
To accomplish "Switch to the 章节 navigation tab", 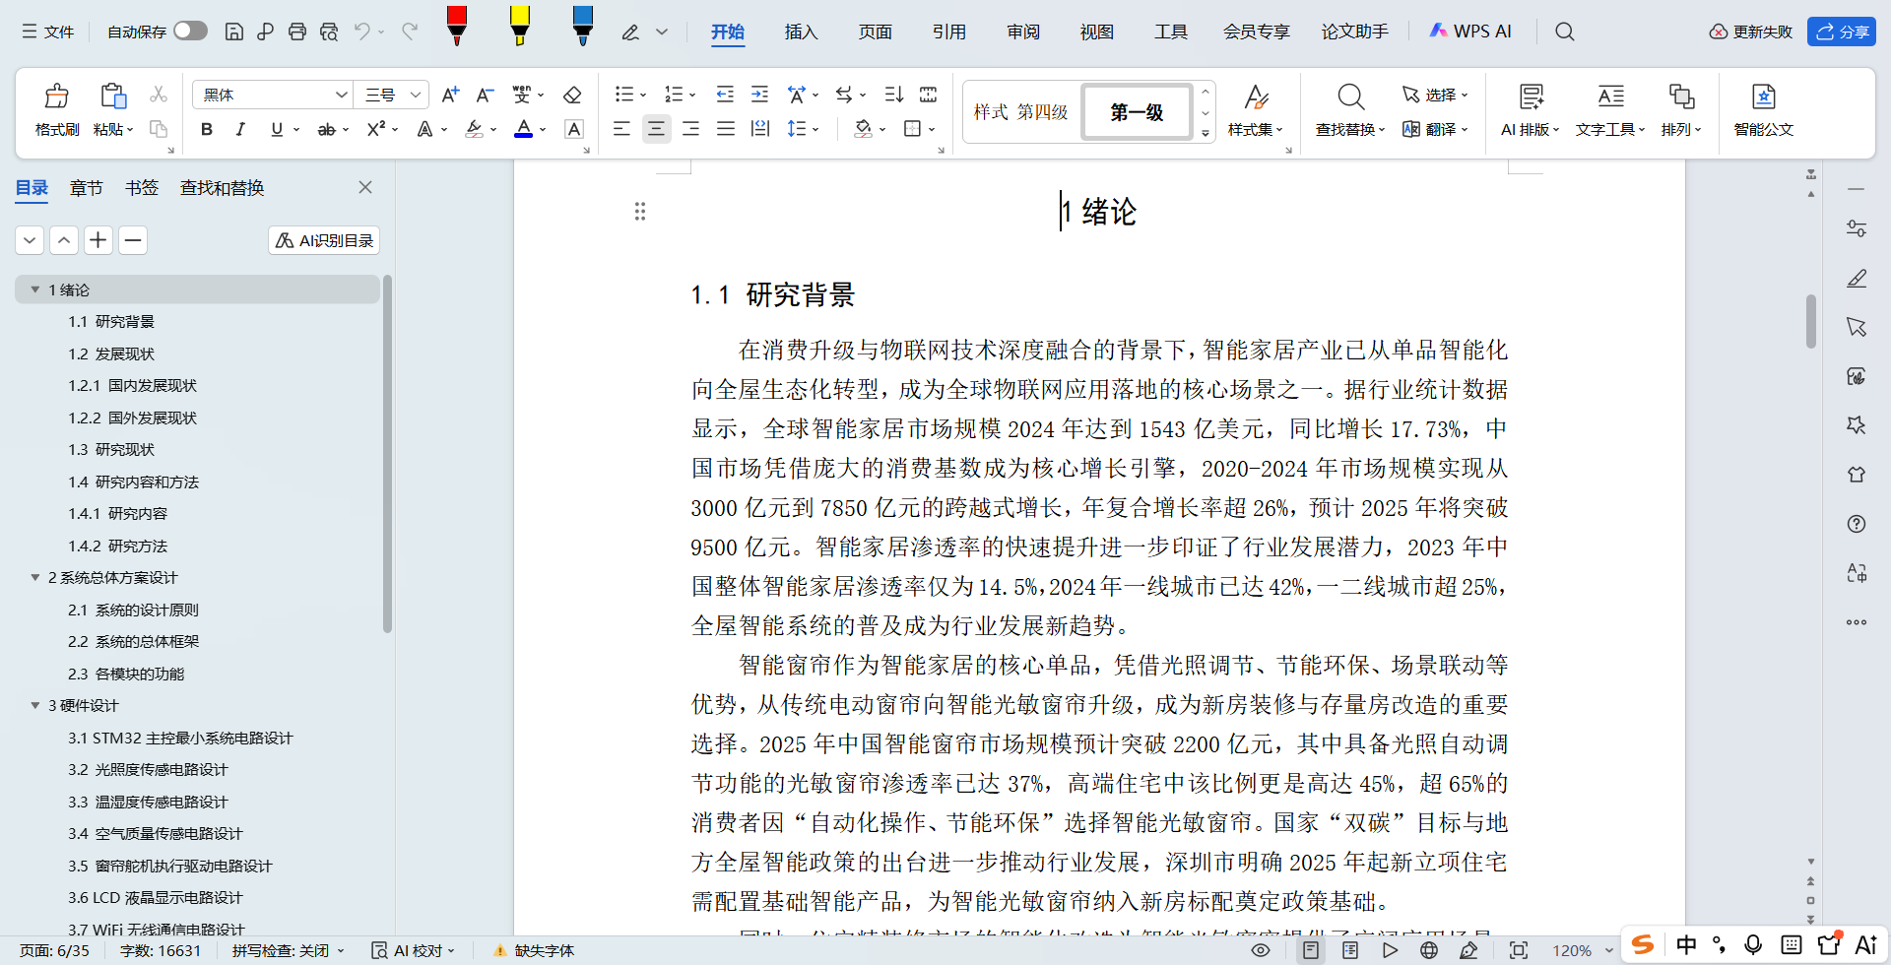I will [x=87, y=187].
